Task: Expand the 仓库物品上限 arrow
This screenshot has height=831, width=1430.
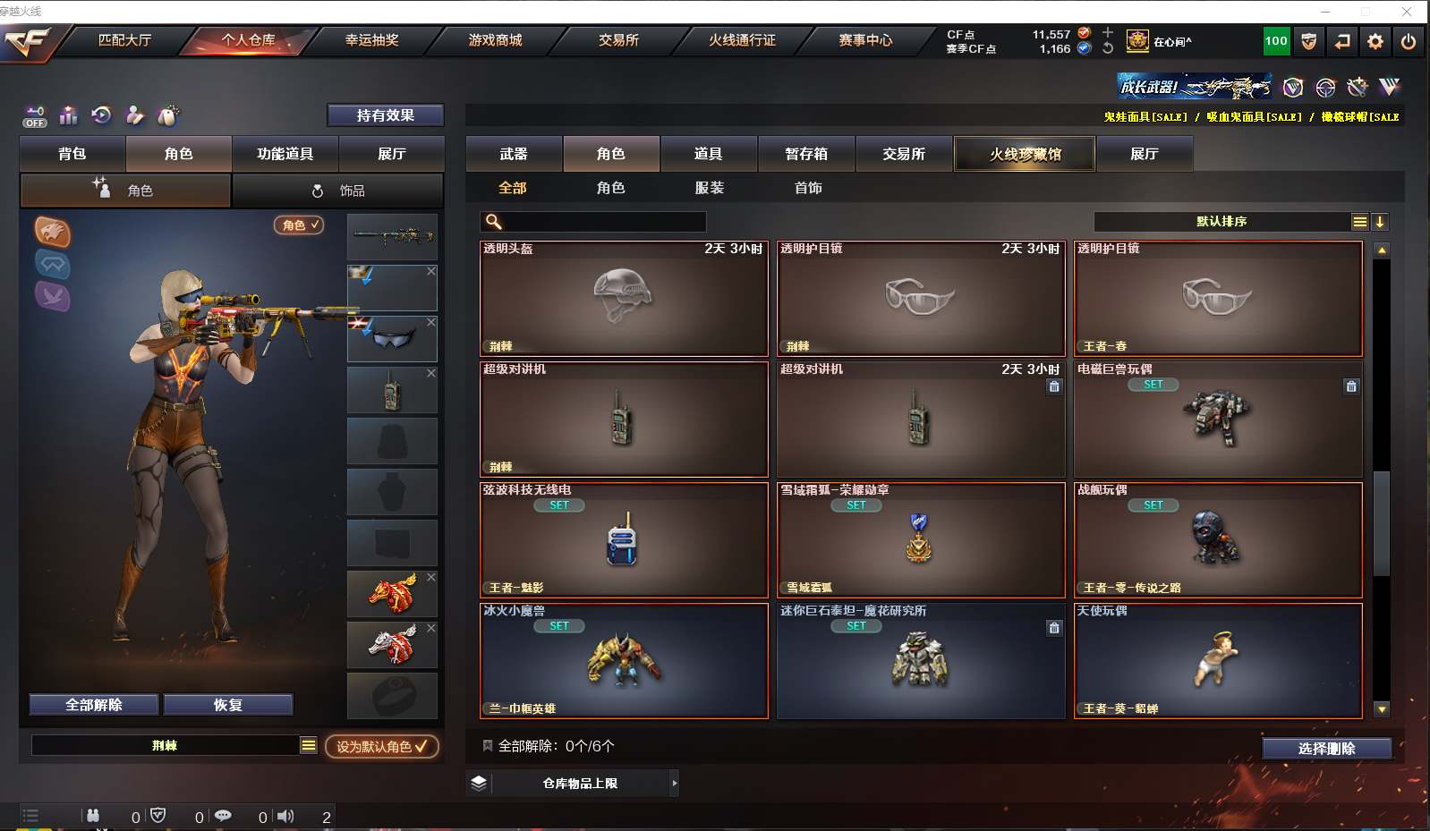Action: pos(675,784)
